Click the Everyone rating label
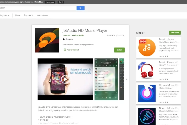187x125 pixels. click(x=69, y=39)
